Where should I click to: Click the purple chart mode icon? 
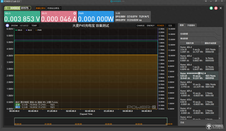click(7, 26)
